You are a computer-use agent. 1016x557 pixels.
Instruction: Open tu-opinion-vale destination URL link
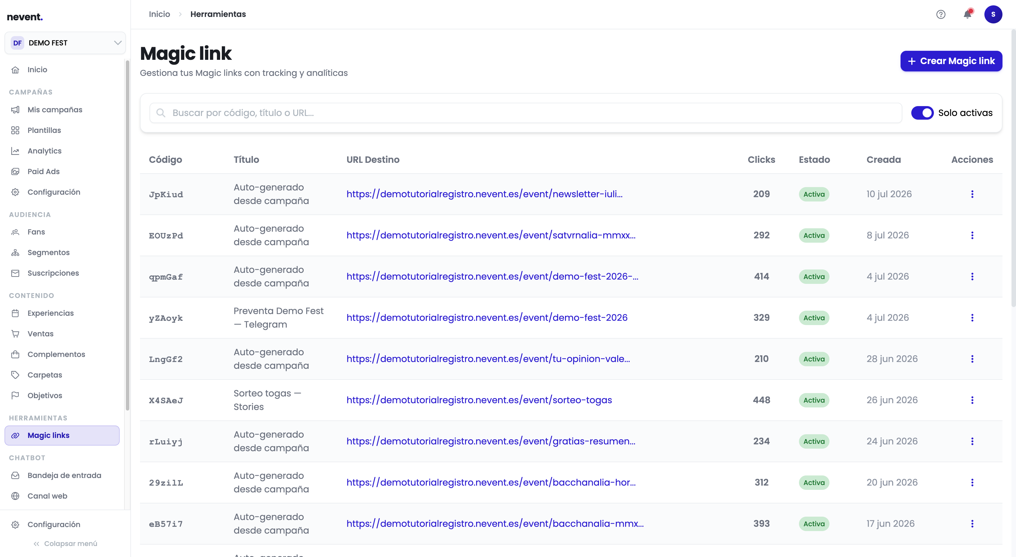click(488, 359)
